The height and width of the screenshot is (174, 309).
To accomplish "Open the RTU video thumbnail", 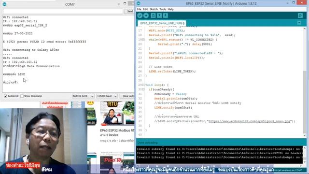I will coord(117,114).
